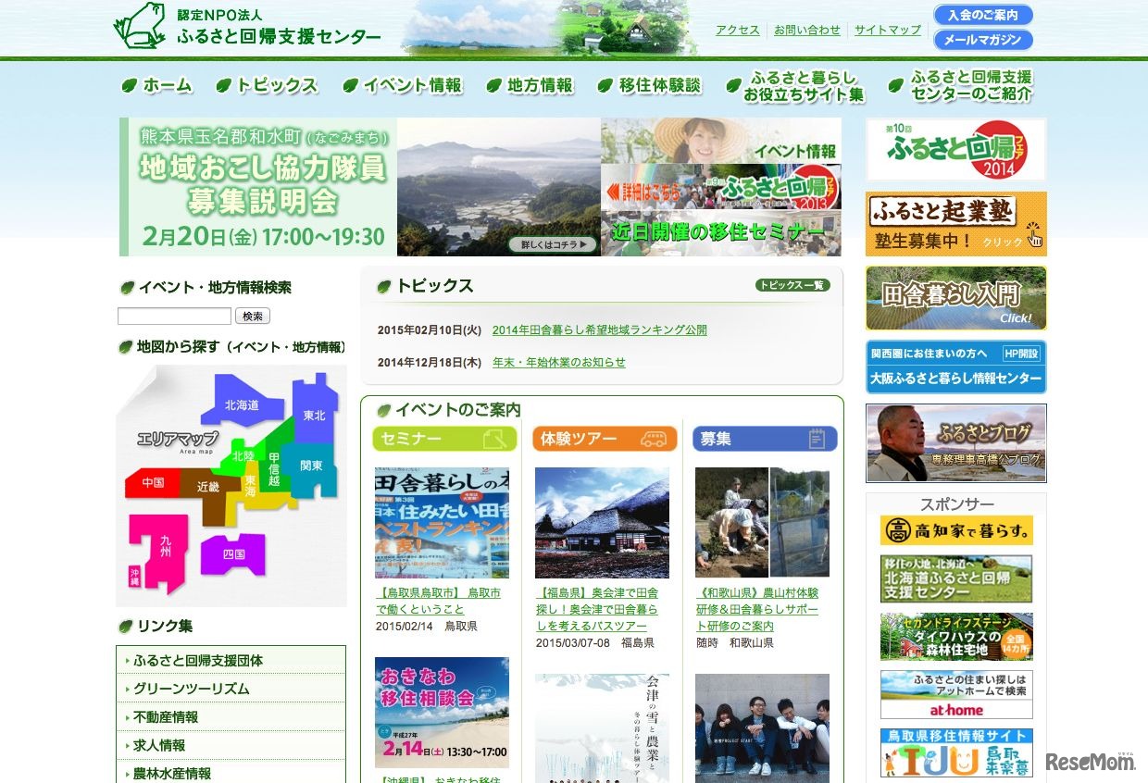Switch to the 移住体験談 navigation tab
Image resolution: width=1148 pixels, height=783 pixels.
pos(657,84)
